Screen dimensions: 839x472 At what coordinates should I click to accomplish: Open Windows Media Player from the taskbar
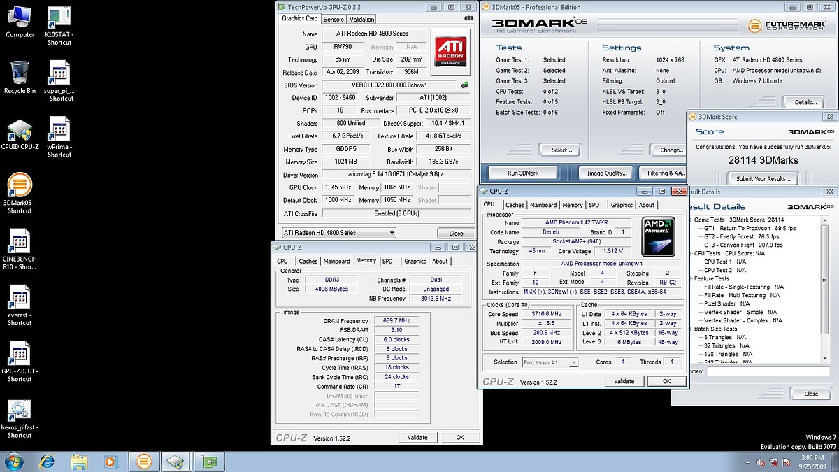click(110, 462)
